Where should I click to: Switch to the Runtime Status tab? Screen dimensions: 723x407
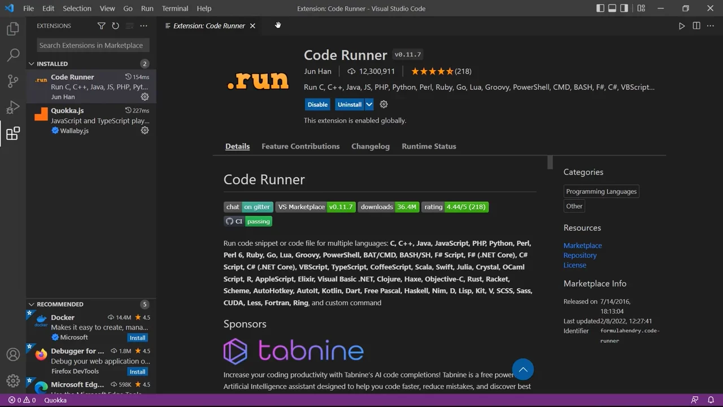pyautogui.click(x=429, y=146)
